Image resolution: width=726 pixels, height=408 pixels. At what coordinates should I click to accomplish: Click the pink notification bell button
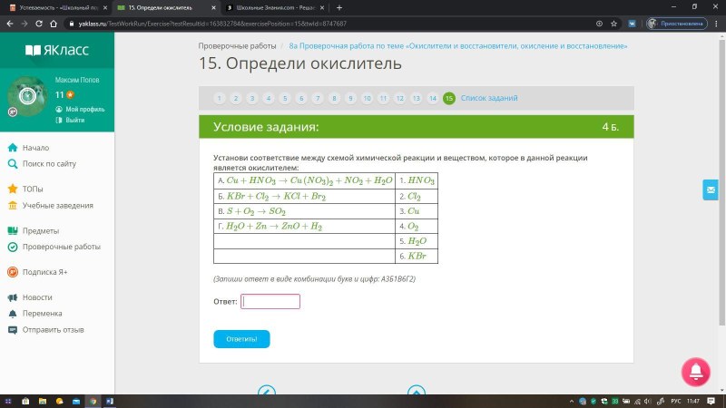point(695,370)
